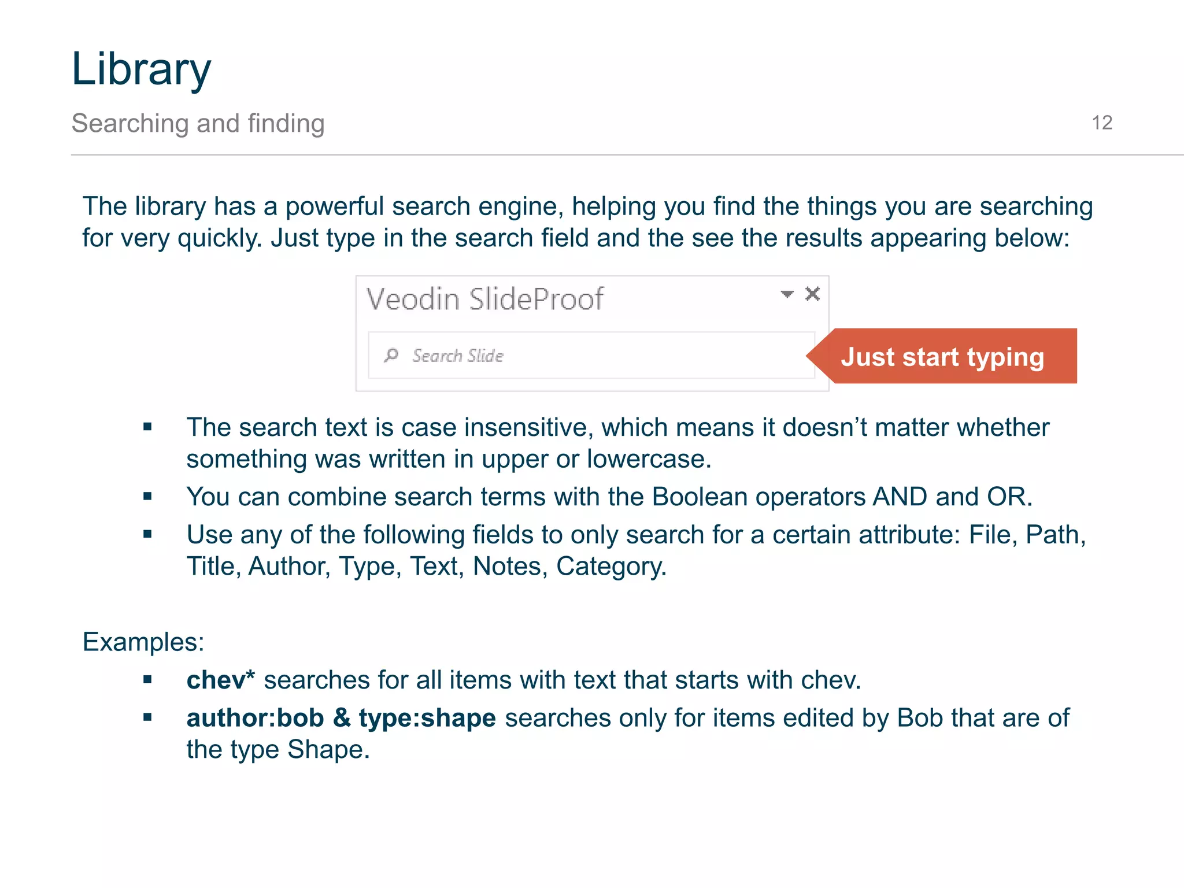This screenshot has height=888, width=1184.
Task: Click the bullet beside "Use any of the following fields"
Action: 148,535
